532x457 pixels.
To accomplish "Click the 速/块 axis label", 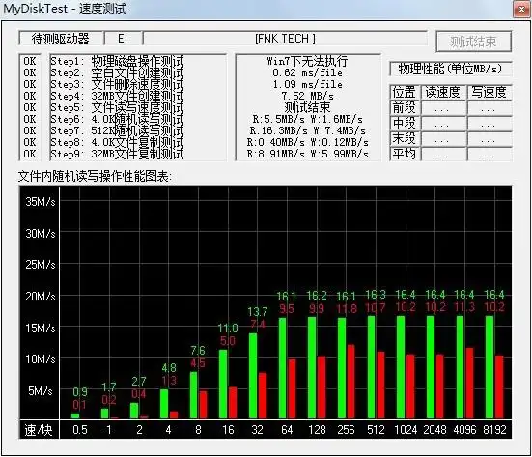I will (x=39, y=430).
